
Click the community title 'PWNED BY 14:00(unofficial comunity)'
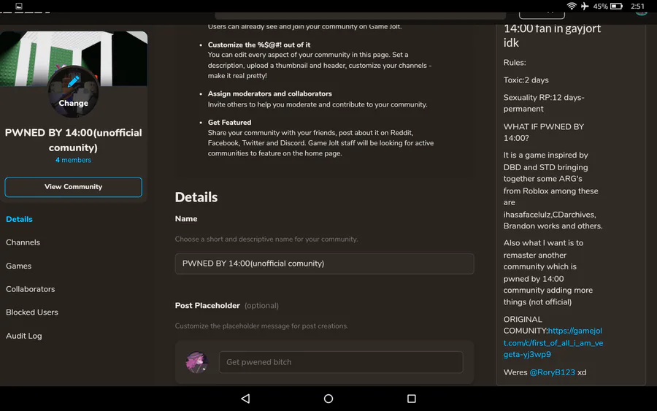(x=73, y=140)
